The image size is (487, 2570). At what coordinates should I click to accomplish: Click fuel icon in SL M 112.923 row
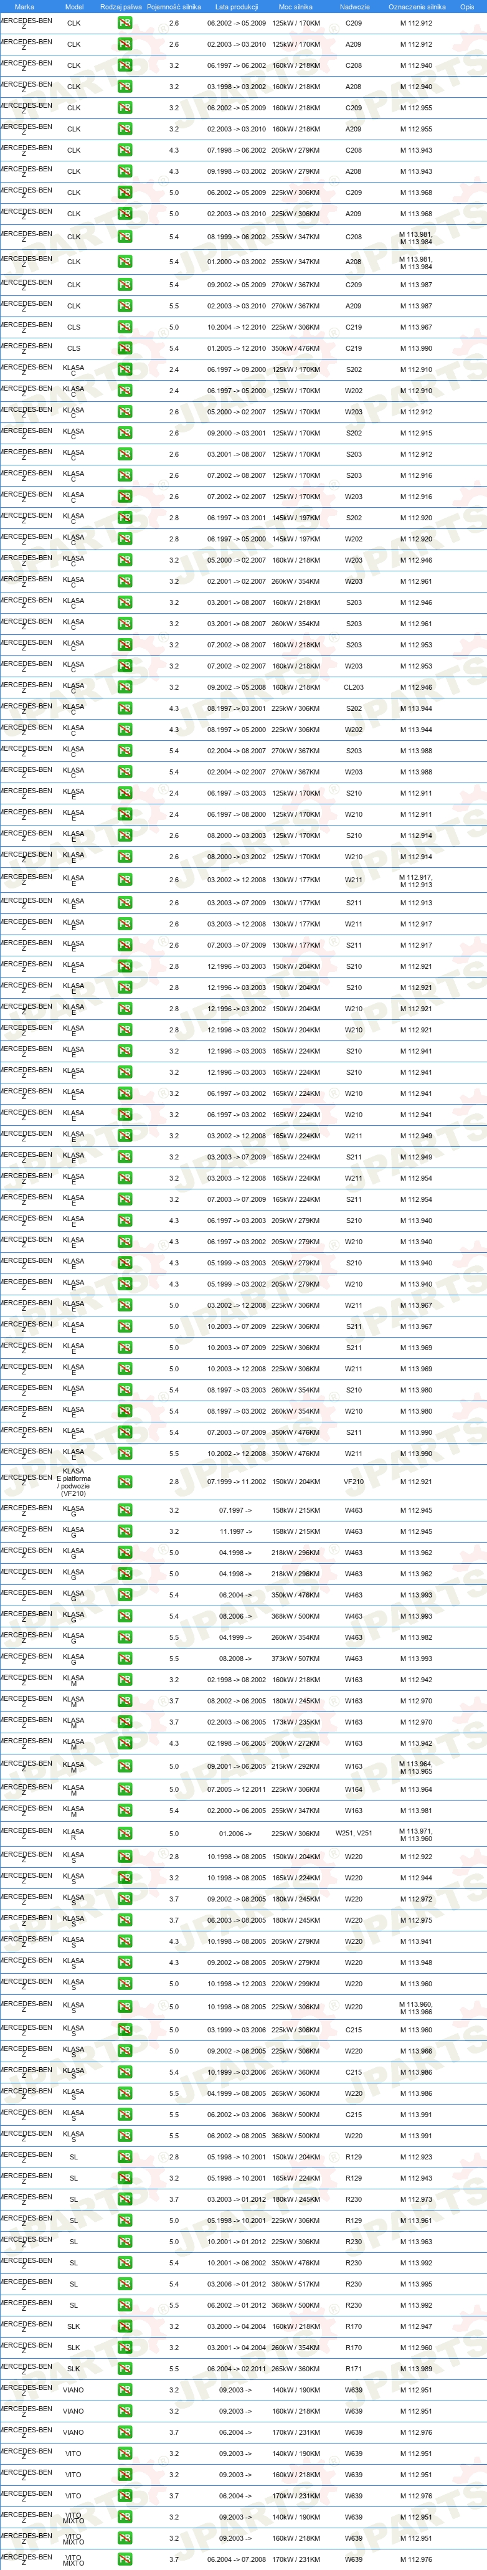click(x=124, y=2157)
